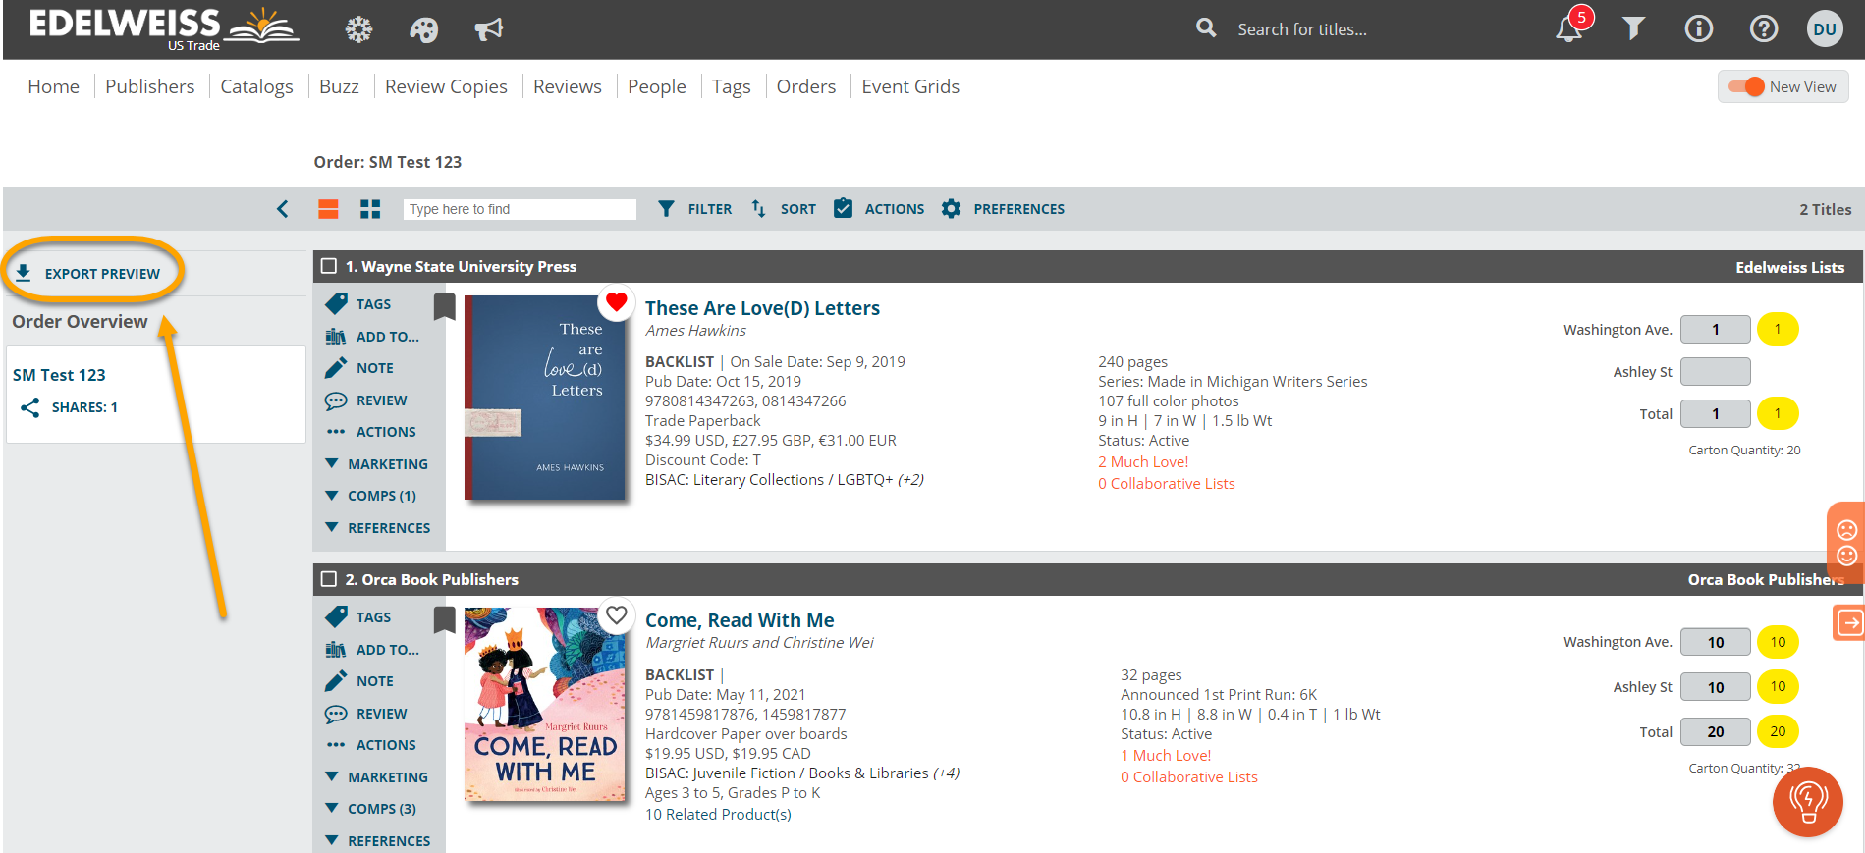This screenshot has height=853, width=1865.
Task: Open Buzz section
Action: click(x=339, y=86)
